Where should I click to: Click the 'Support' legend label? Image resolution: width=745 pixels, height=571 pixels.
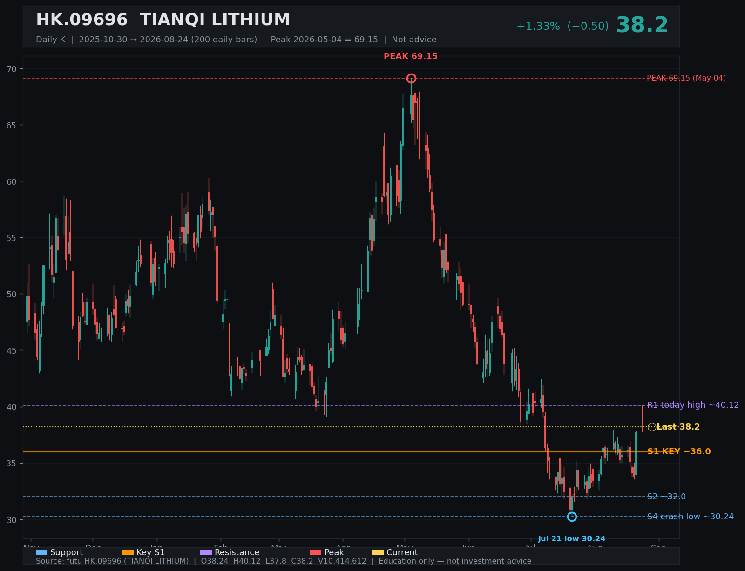67,552
